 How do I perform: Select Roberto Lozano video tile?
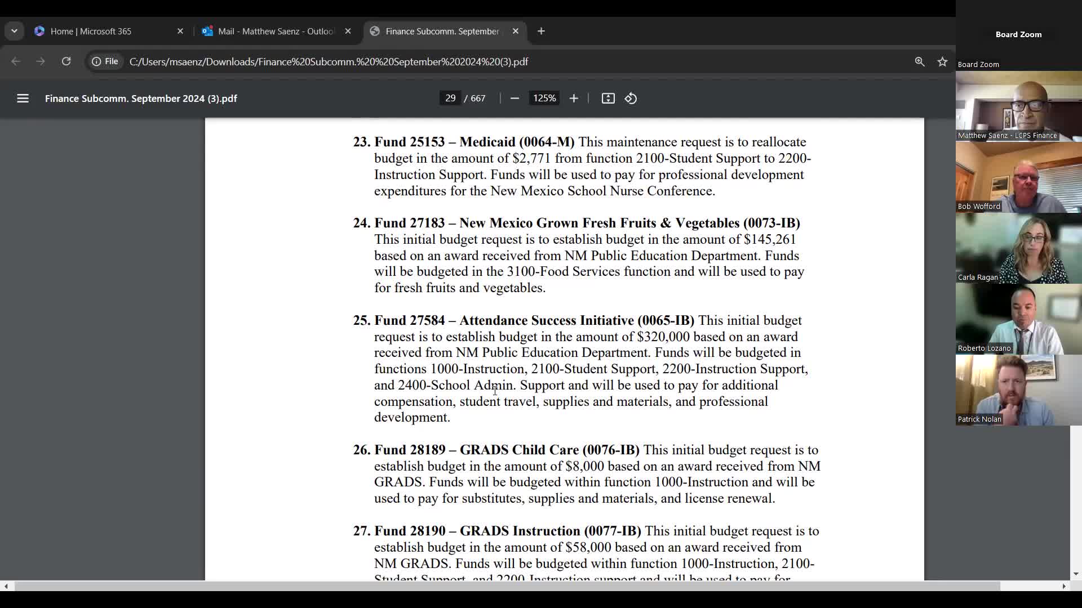1019,319
